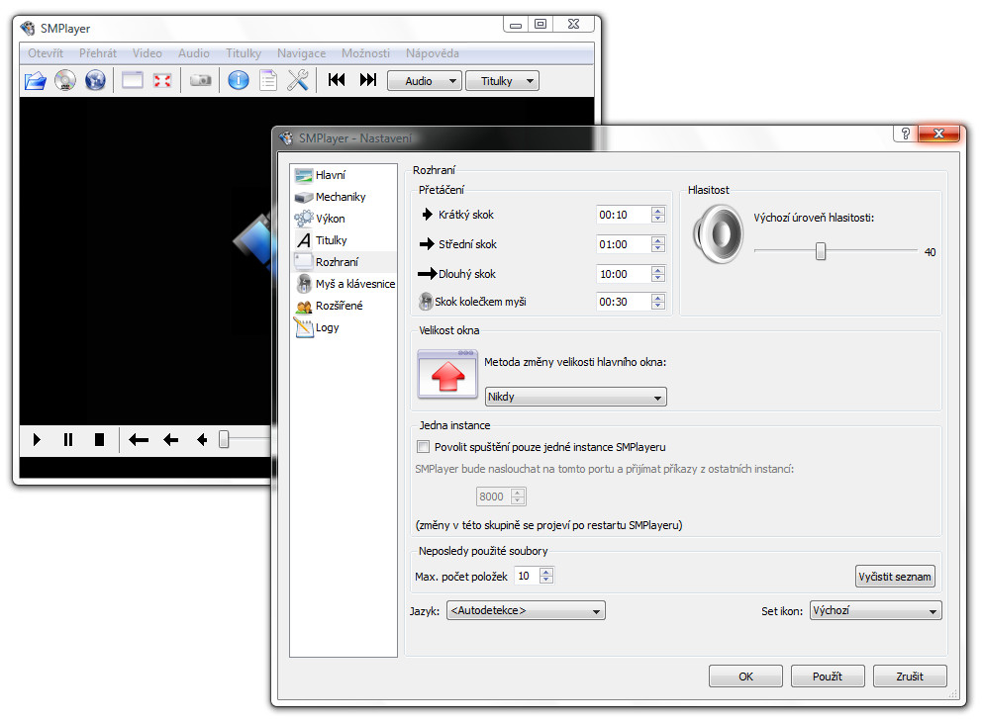Click the Krátký skok time stepper arrows

[657, 215]
